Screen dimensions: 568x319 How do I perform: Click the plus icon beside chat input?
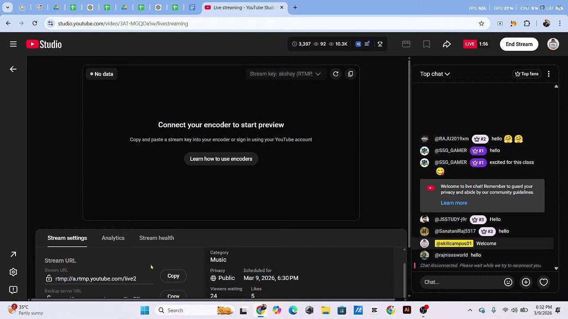pyautogui.click(x=526, y=282)
